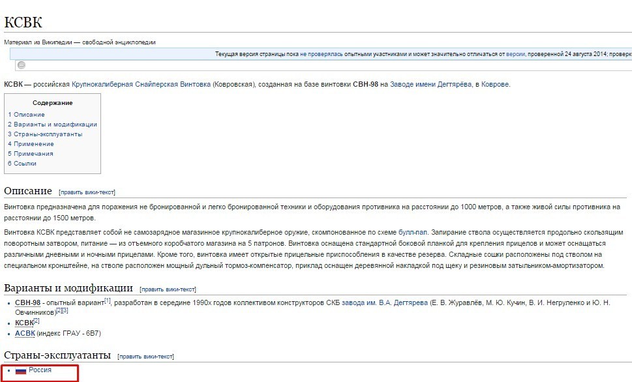Edit wiki-text of the Описание section
The height and width of the screenshot is (382, 632).
tap(87, 192)
